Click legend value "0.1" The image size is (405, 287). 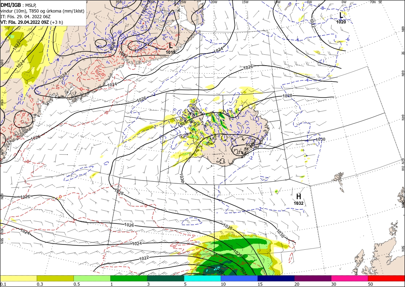(2, 284)
